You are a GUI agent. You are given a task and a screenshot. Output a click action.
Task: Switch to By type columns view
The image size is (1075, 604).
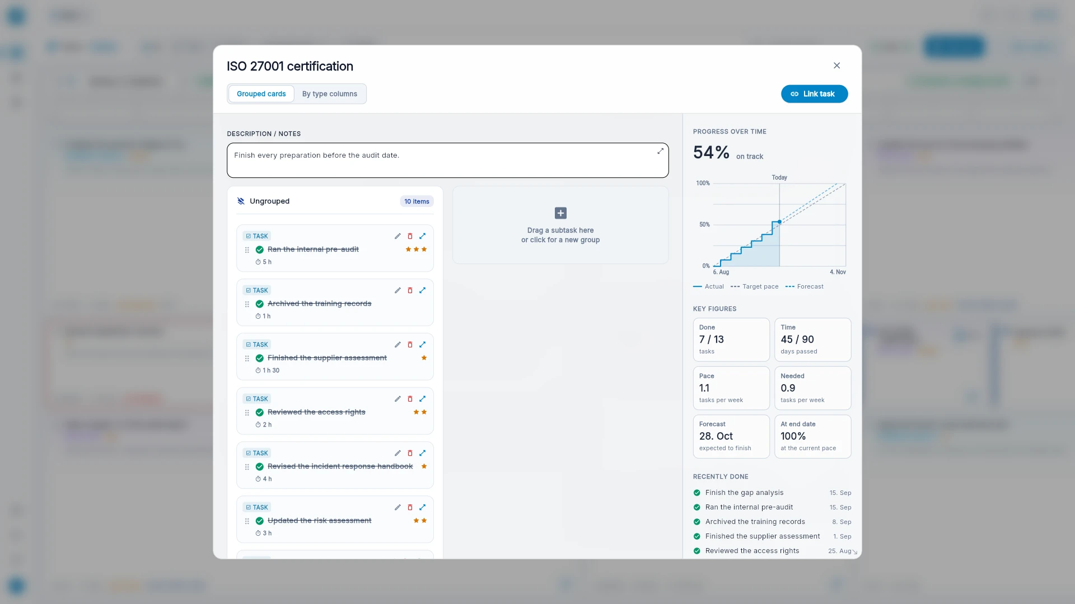(330, 94)
